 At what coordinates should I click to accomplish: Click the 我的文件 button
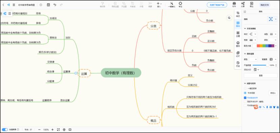click(x=264, y=5)
